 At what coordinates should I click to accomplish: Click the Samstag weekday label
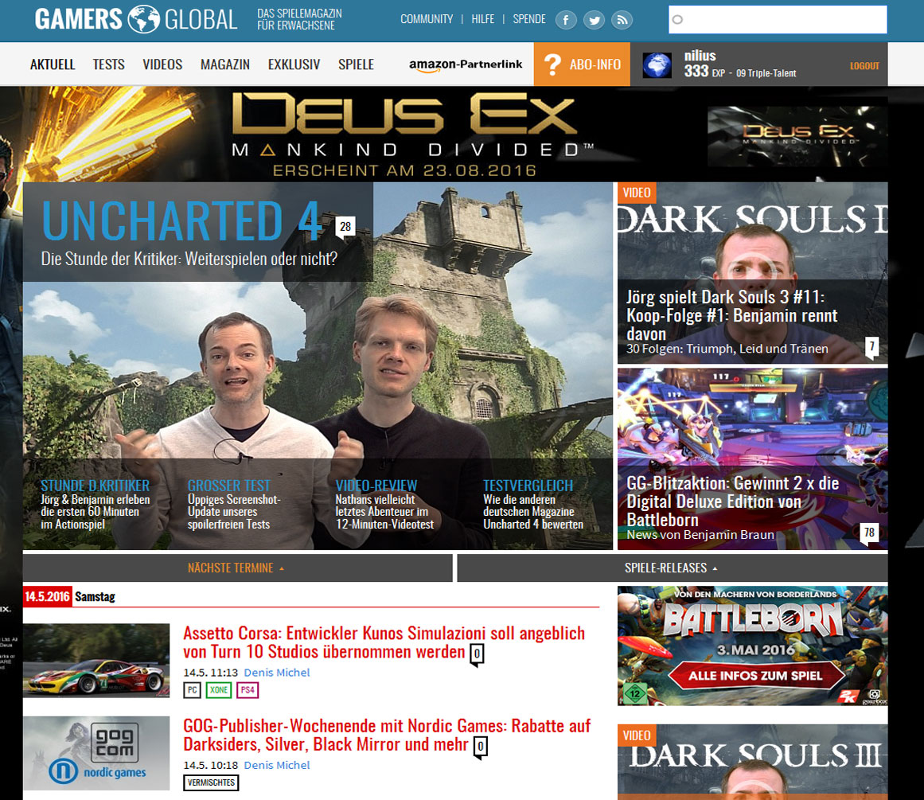click(x=95, y=596)
